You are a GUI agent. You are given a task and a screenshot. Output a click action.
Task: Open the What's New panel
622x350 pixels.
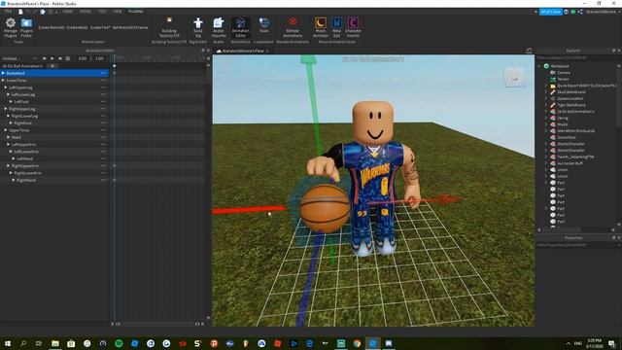(x=551, y=12)
